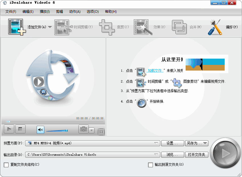This screenshot has height=177, width=242.
Task: Click the large round convert button
Action: [225, 153]
